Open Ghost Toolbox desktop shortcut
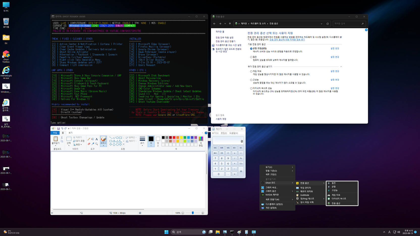 click(6, 56)
